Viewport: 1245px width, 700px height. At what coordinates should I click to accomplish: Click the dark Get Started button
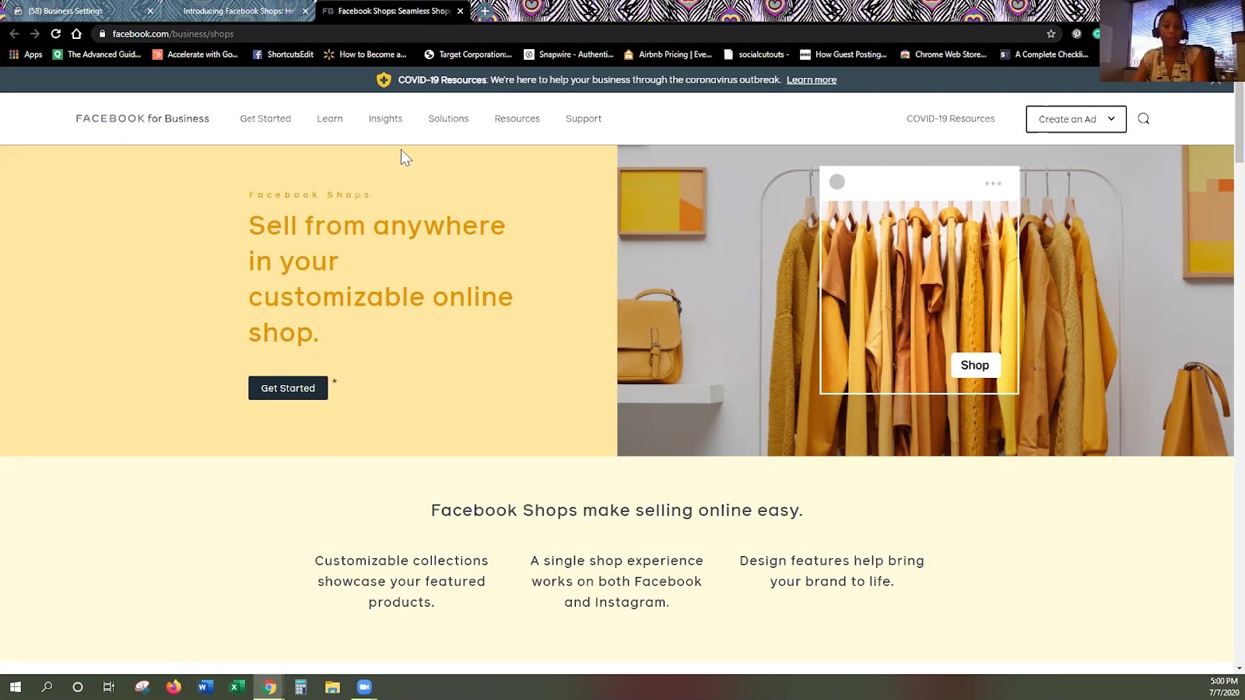click(288, 388)
